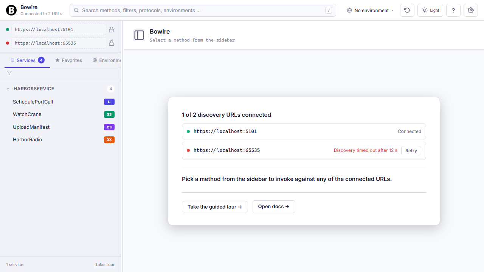Click the Open docs button

(x=274, y=207)
